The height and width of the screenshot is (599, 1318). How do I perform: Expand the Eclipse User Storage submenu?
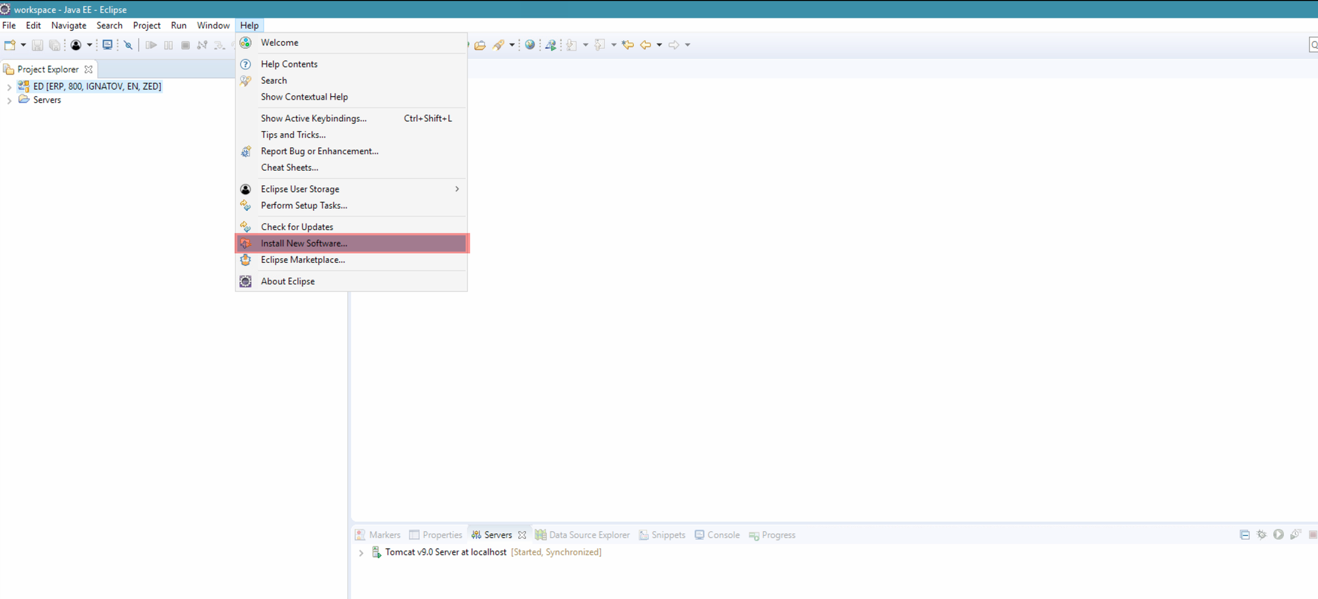(x=351, y=189)
